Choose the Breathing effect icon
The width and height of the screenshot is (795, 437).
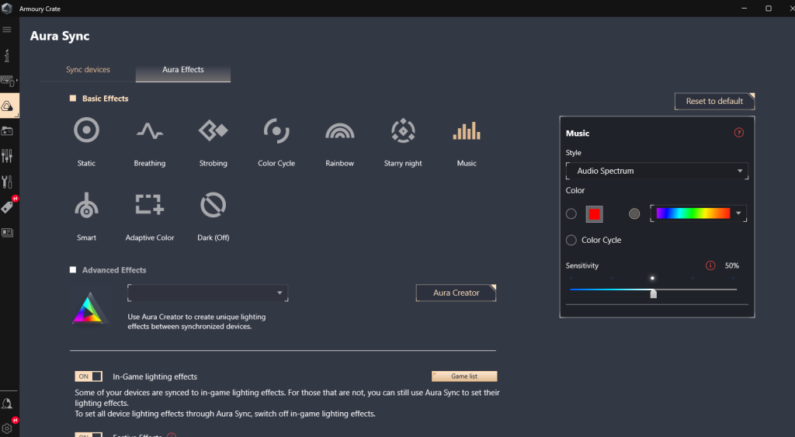tap(149, 130)
